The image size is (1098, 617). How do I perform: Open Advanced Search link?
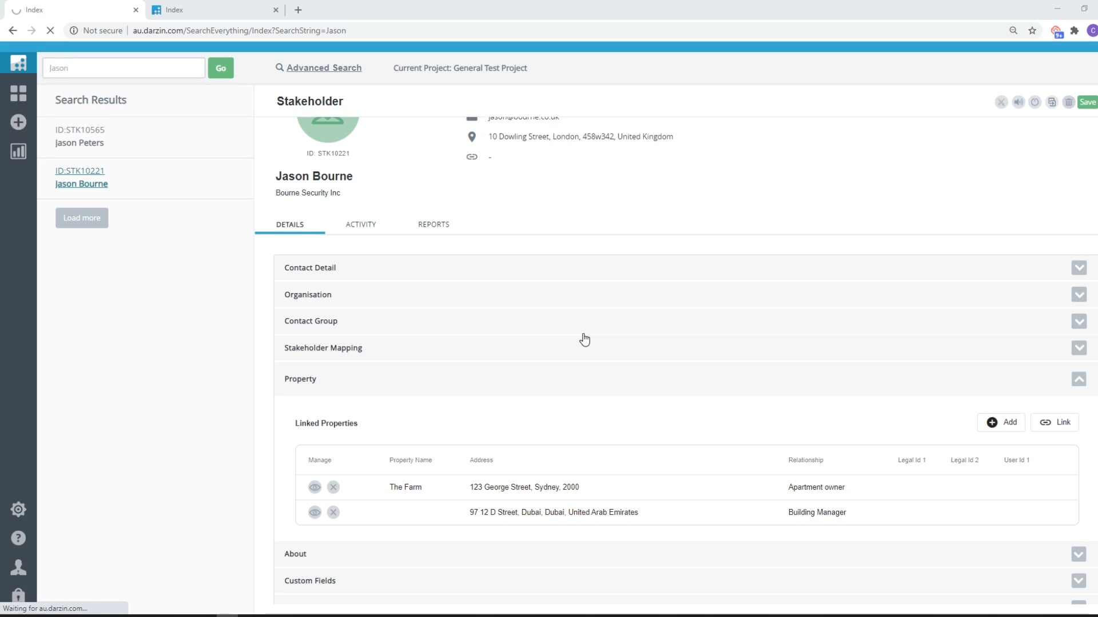[x=324, y=67]
